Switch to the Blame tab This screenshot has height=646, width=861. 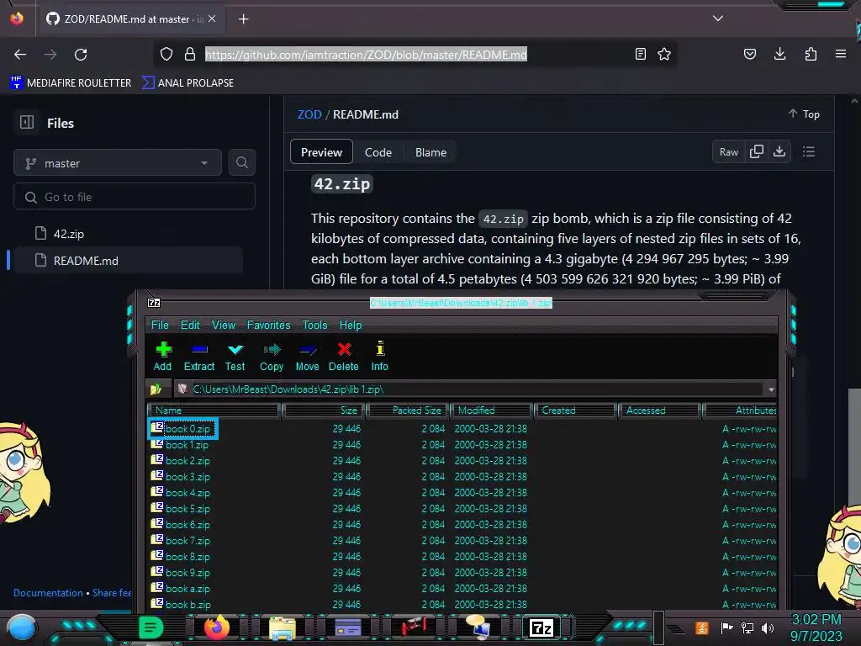pos(431,152)
